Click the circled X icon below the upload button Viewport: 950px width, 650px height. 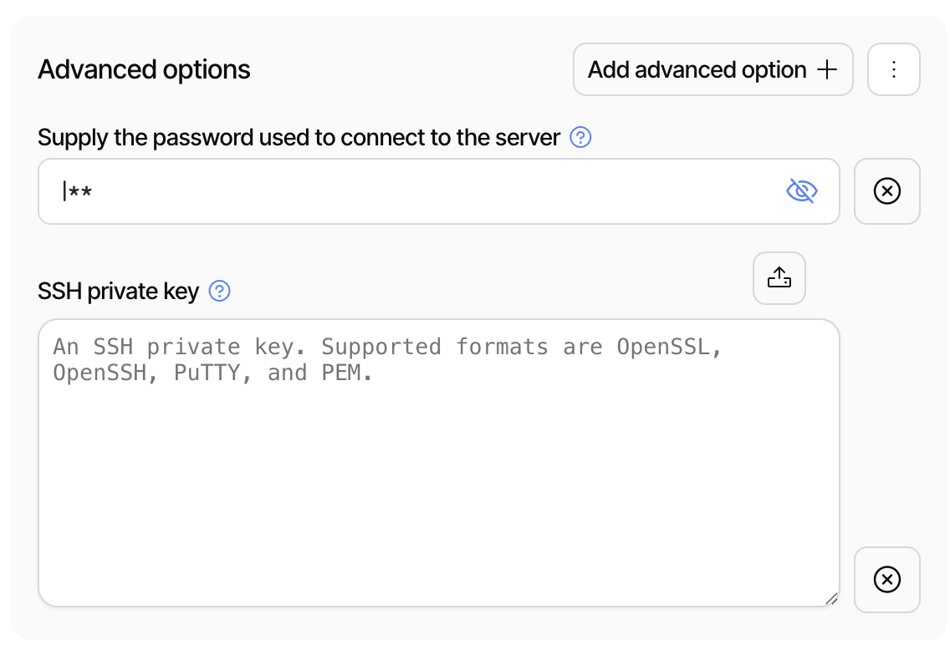(x=886, y=580)
